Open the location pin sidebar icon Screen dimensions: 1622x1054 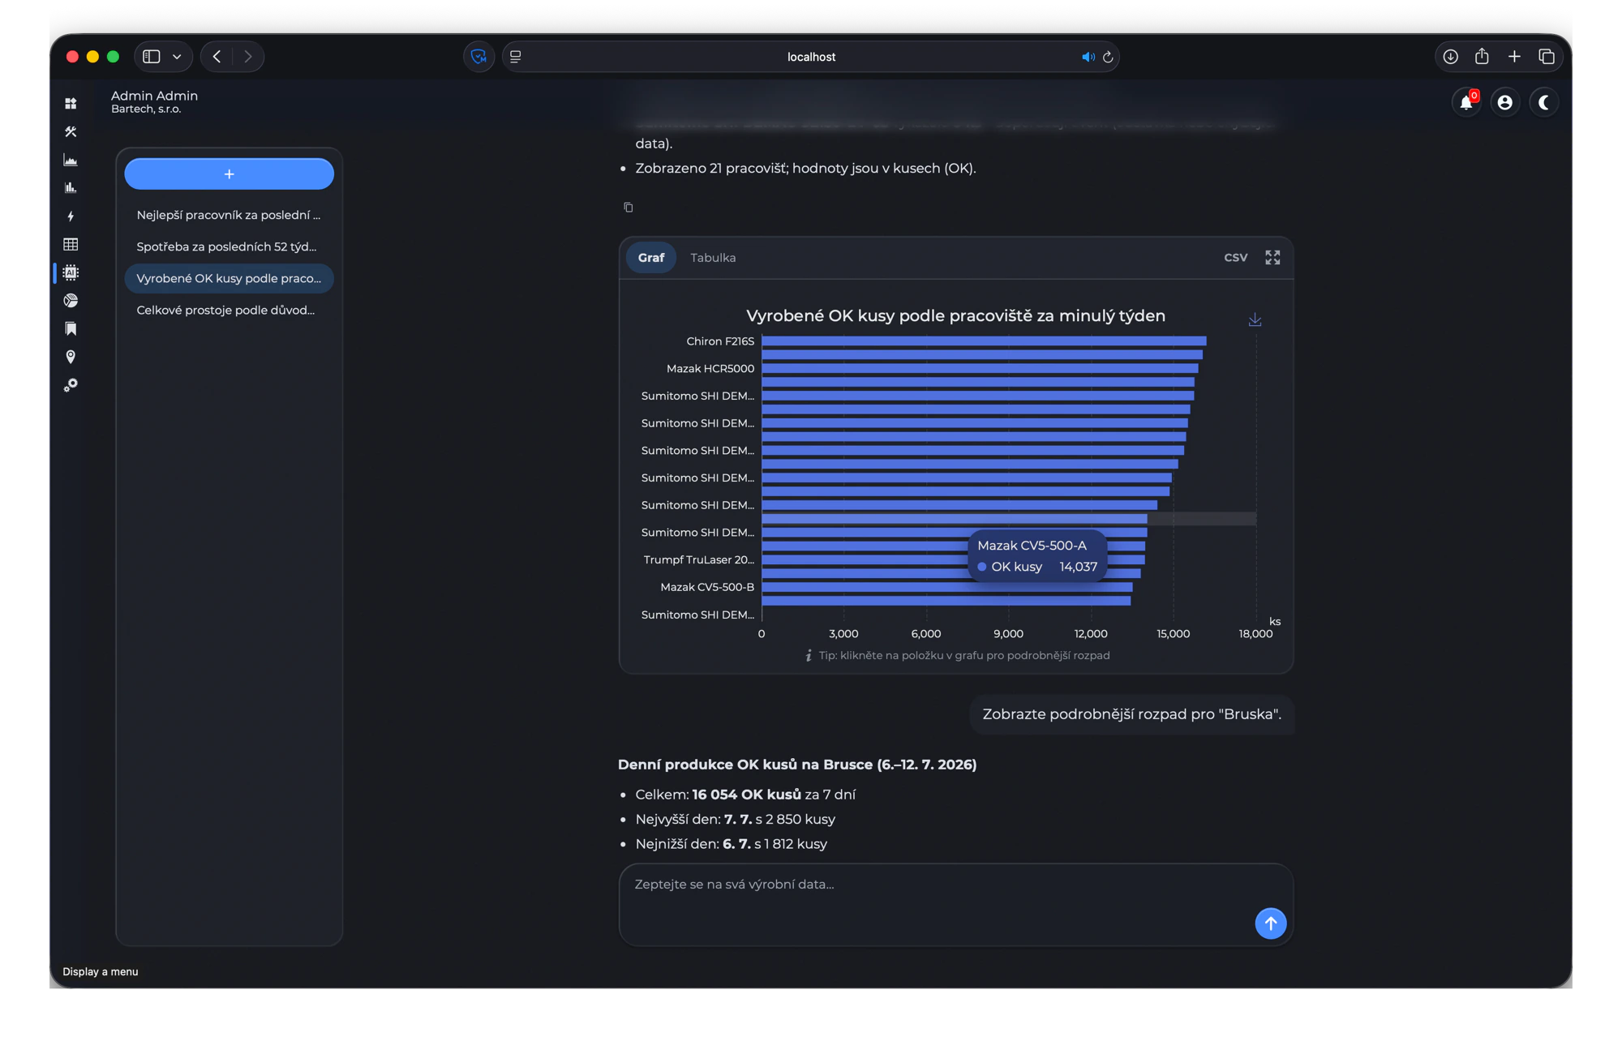pos(71,357)
